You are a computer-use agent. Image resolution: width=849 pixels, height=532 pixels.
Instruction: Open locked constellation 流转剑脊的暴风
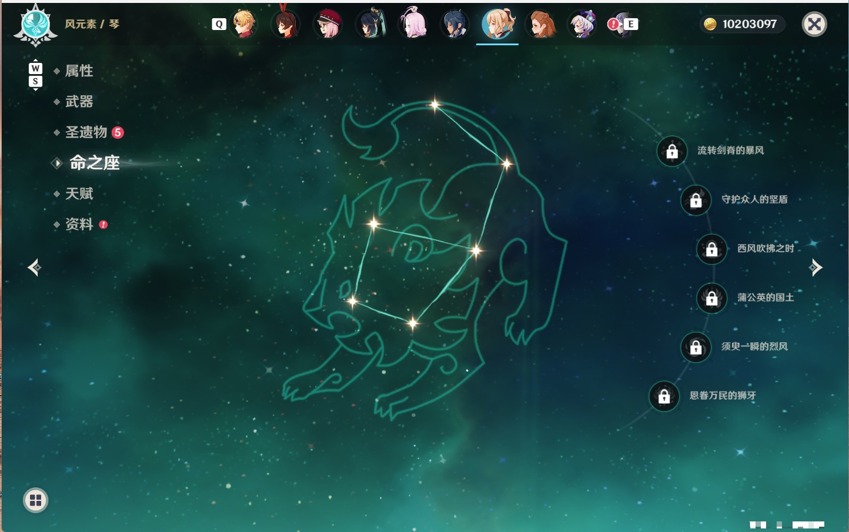pyautogui.click(x=672, y=151)
